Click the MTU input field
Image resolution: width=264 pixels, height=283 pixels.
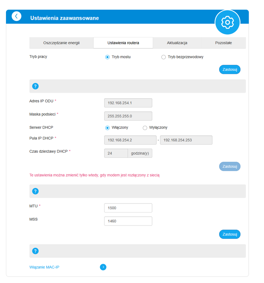[128, 208]
